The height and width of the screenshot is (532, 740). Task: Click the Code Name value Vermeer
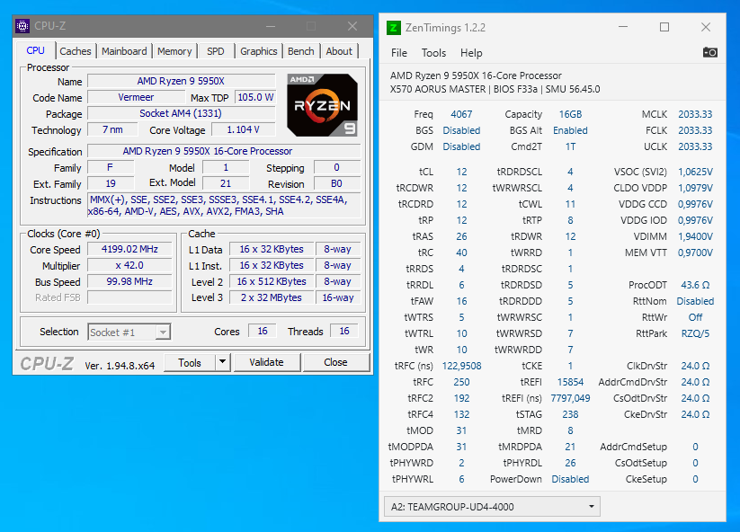pos(136,97)
